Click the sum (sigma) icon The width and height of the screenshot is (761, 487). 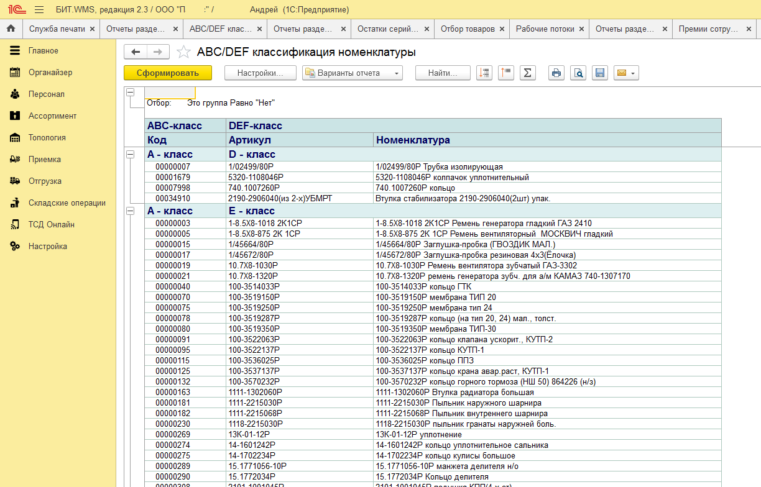(527, 73)
